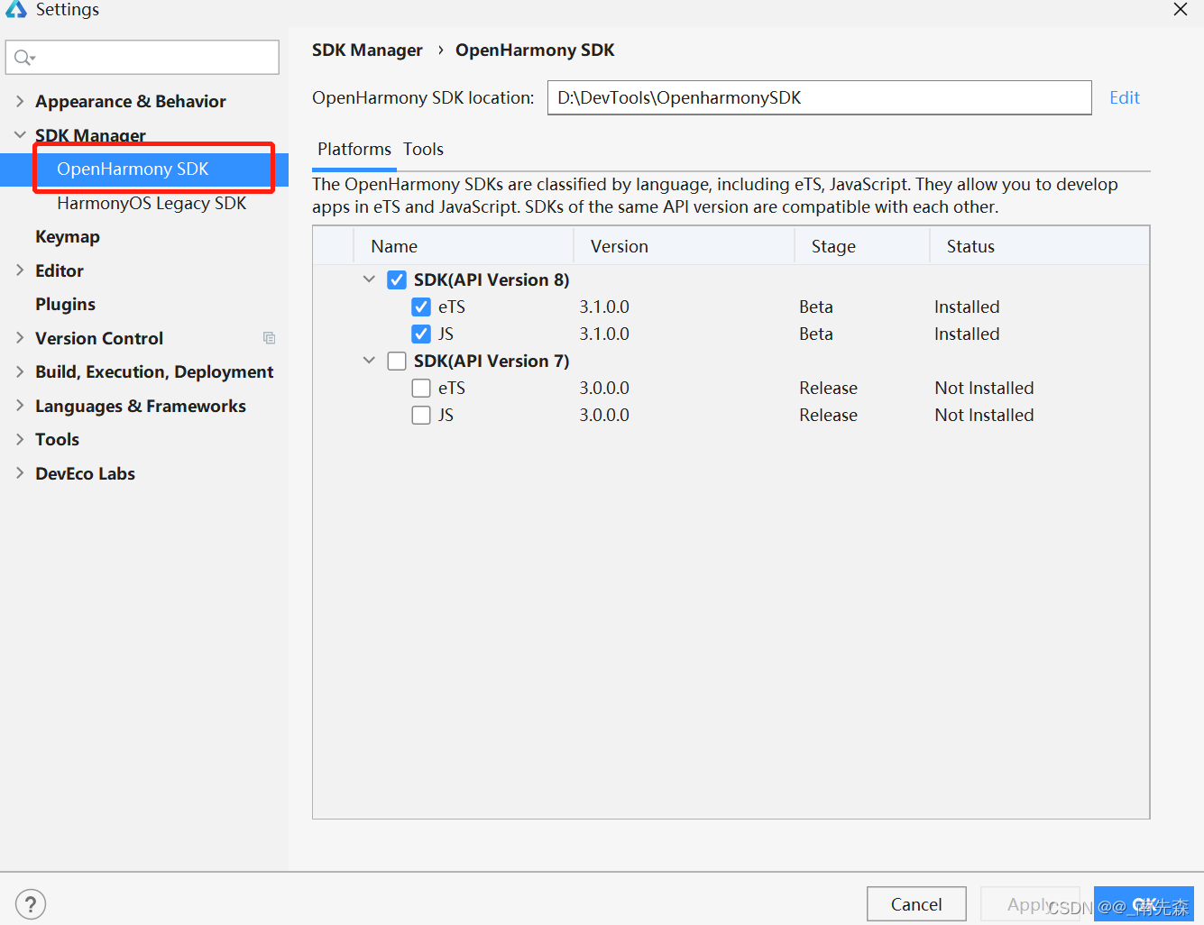Collapse the SDK(API Version 8) group

(369, 279)
